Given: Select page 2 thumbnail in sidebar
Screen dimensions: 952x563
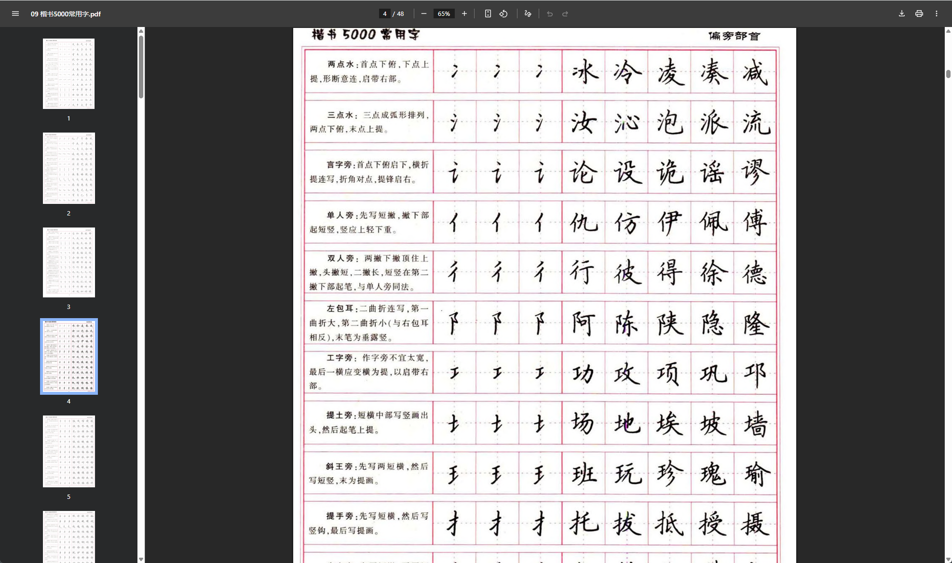Looking at the screenshot, I should 68,168.
